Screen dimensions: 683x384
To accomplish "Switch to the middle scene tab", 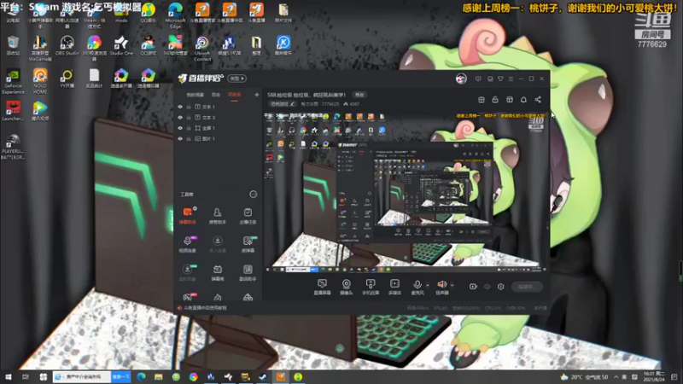I will 216,95.
